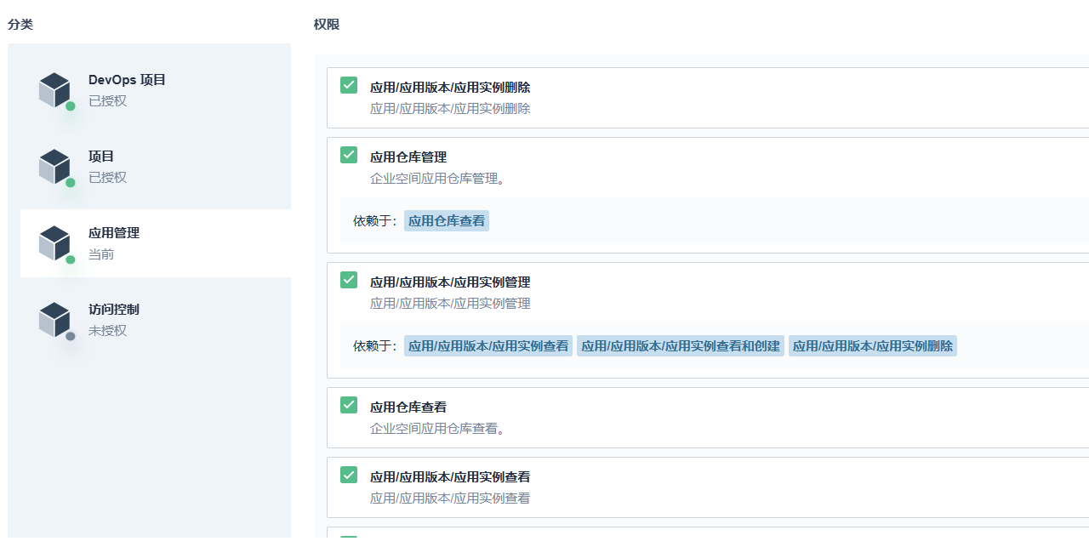Click the 分类 section heading
Viewport: 1089px width, 547px height.
coord(20,25)
